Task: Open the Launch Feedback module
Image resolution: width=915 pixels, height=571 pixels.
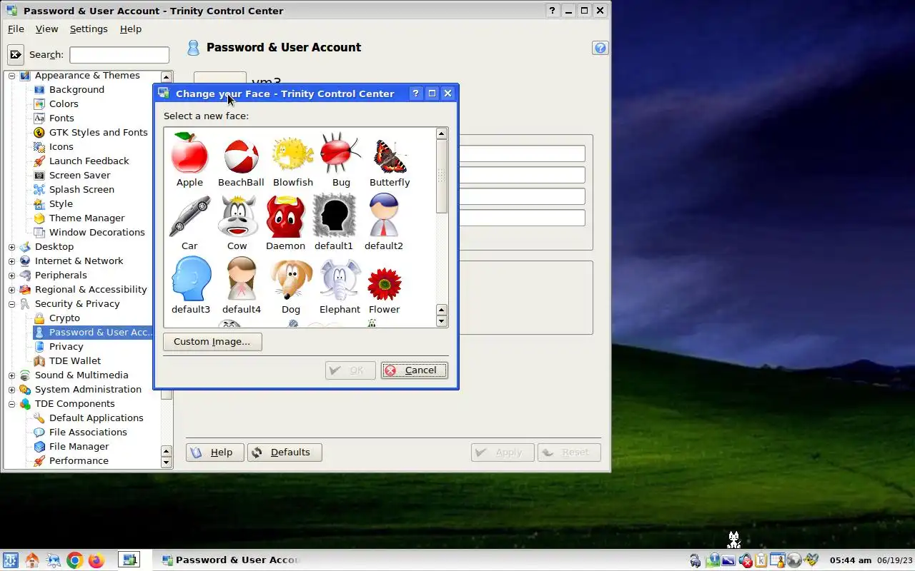Action: click(x=89, y=161)
